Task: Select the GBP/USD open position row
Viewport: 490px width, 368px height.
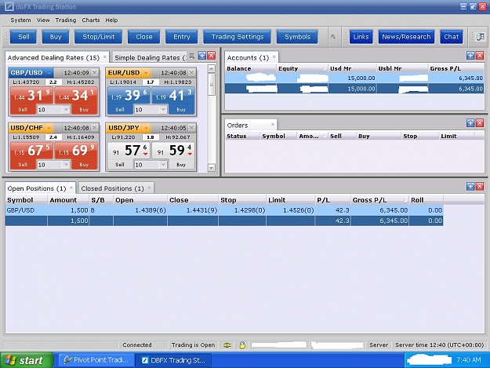Action: [x=224, y=210]
